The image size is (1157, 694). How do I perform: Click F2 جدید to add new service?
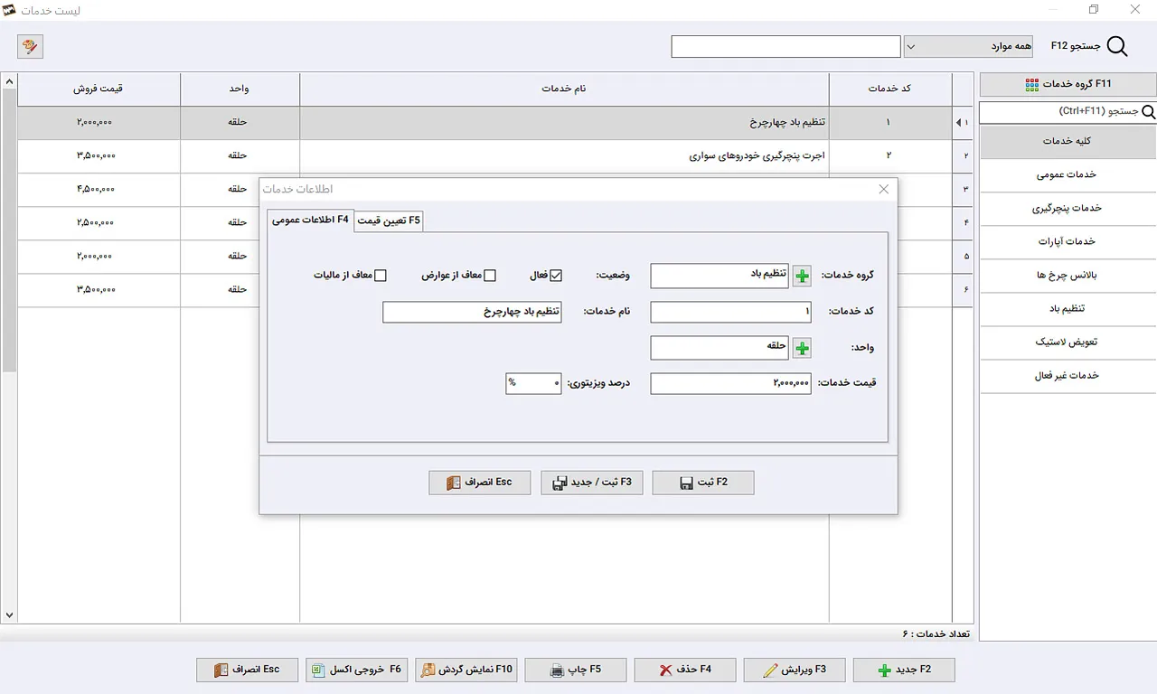[904, 670]
